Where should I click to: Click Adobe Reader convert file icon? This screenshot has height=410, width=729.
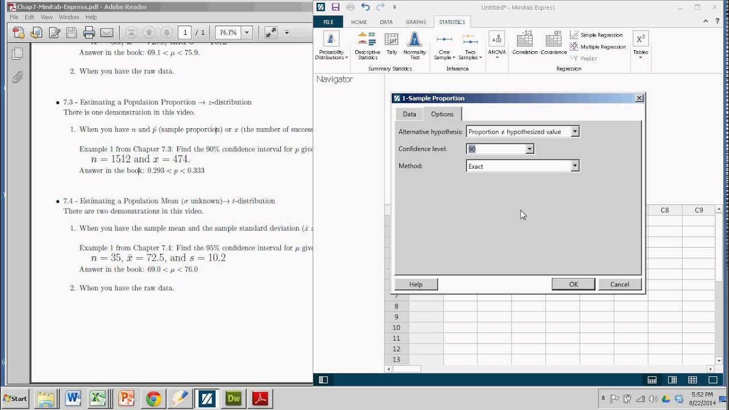coord(36,32)
